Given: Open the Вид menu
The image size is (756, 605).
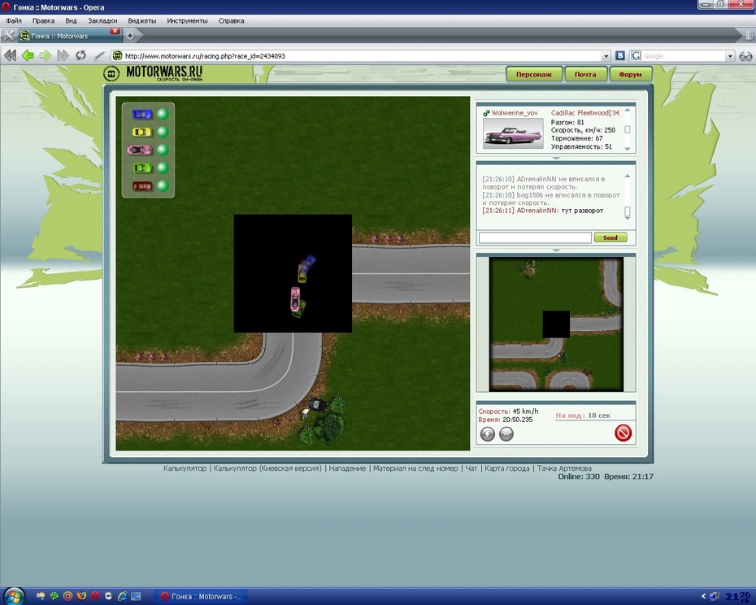Looking at the screenshot, I should tap(71, 21).
